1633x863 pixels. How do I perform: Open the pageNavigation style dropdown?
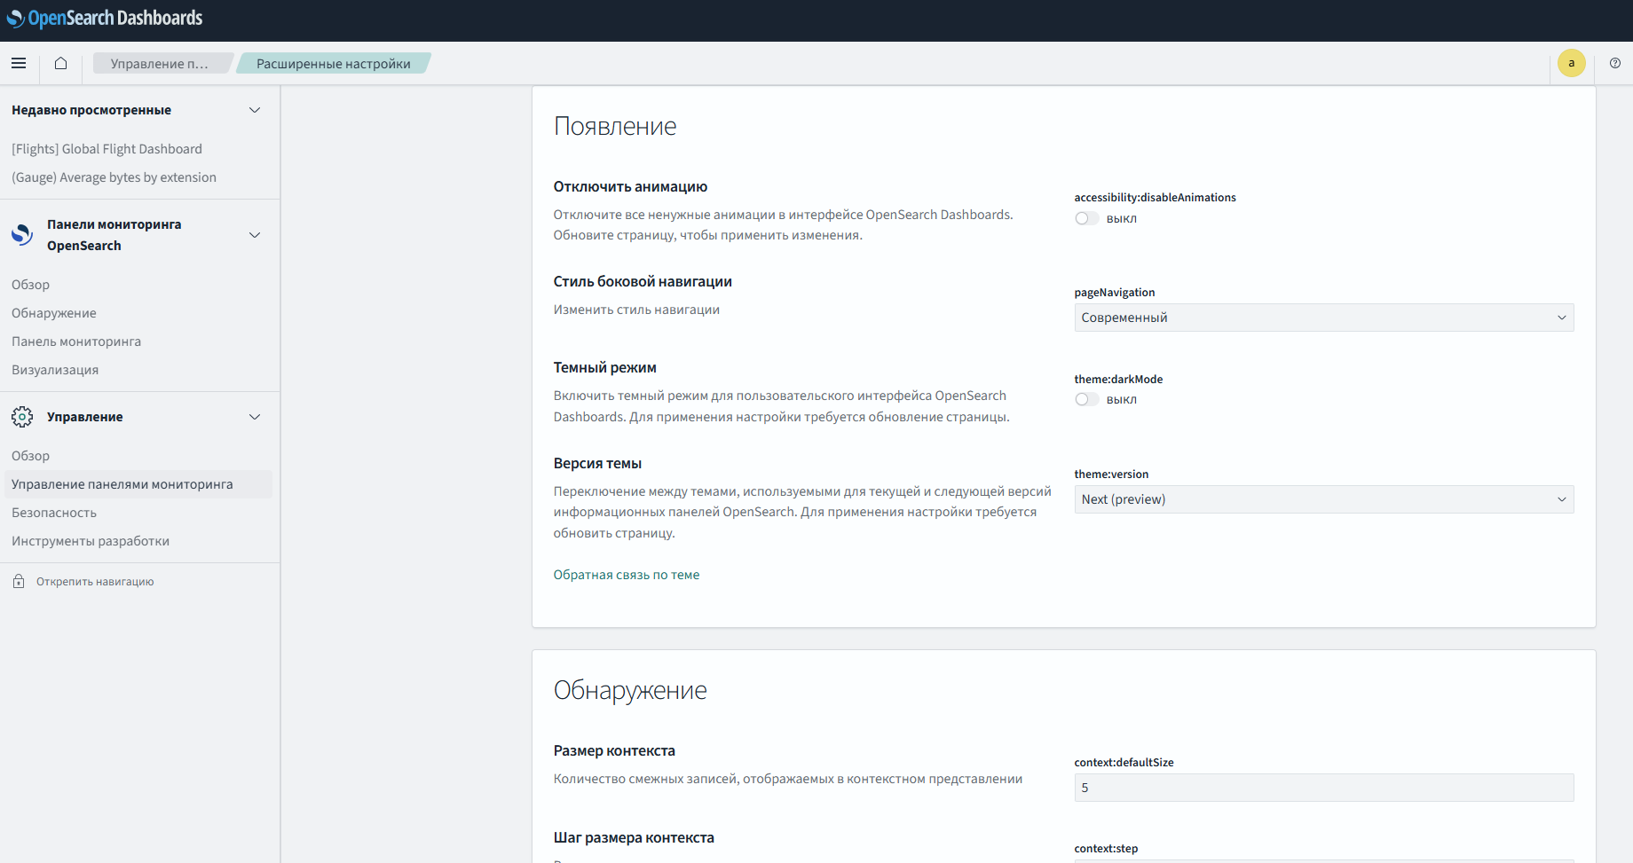click(x=1323, y=318)
